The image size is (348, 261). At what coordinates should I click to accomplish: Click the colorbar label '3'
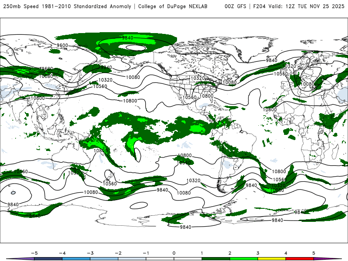[x=258, y=253]
